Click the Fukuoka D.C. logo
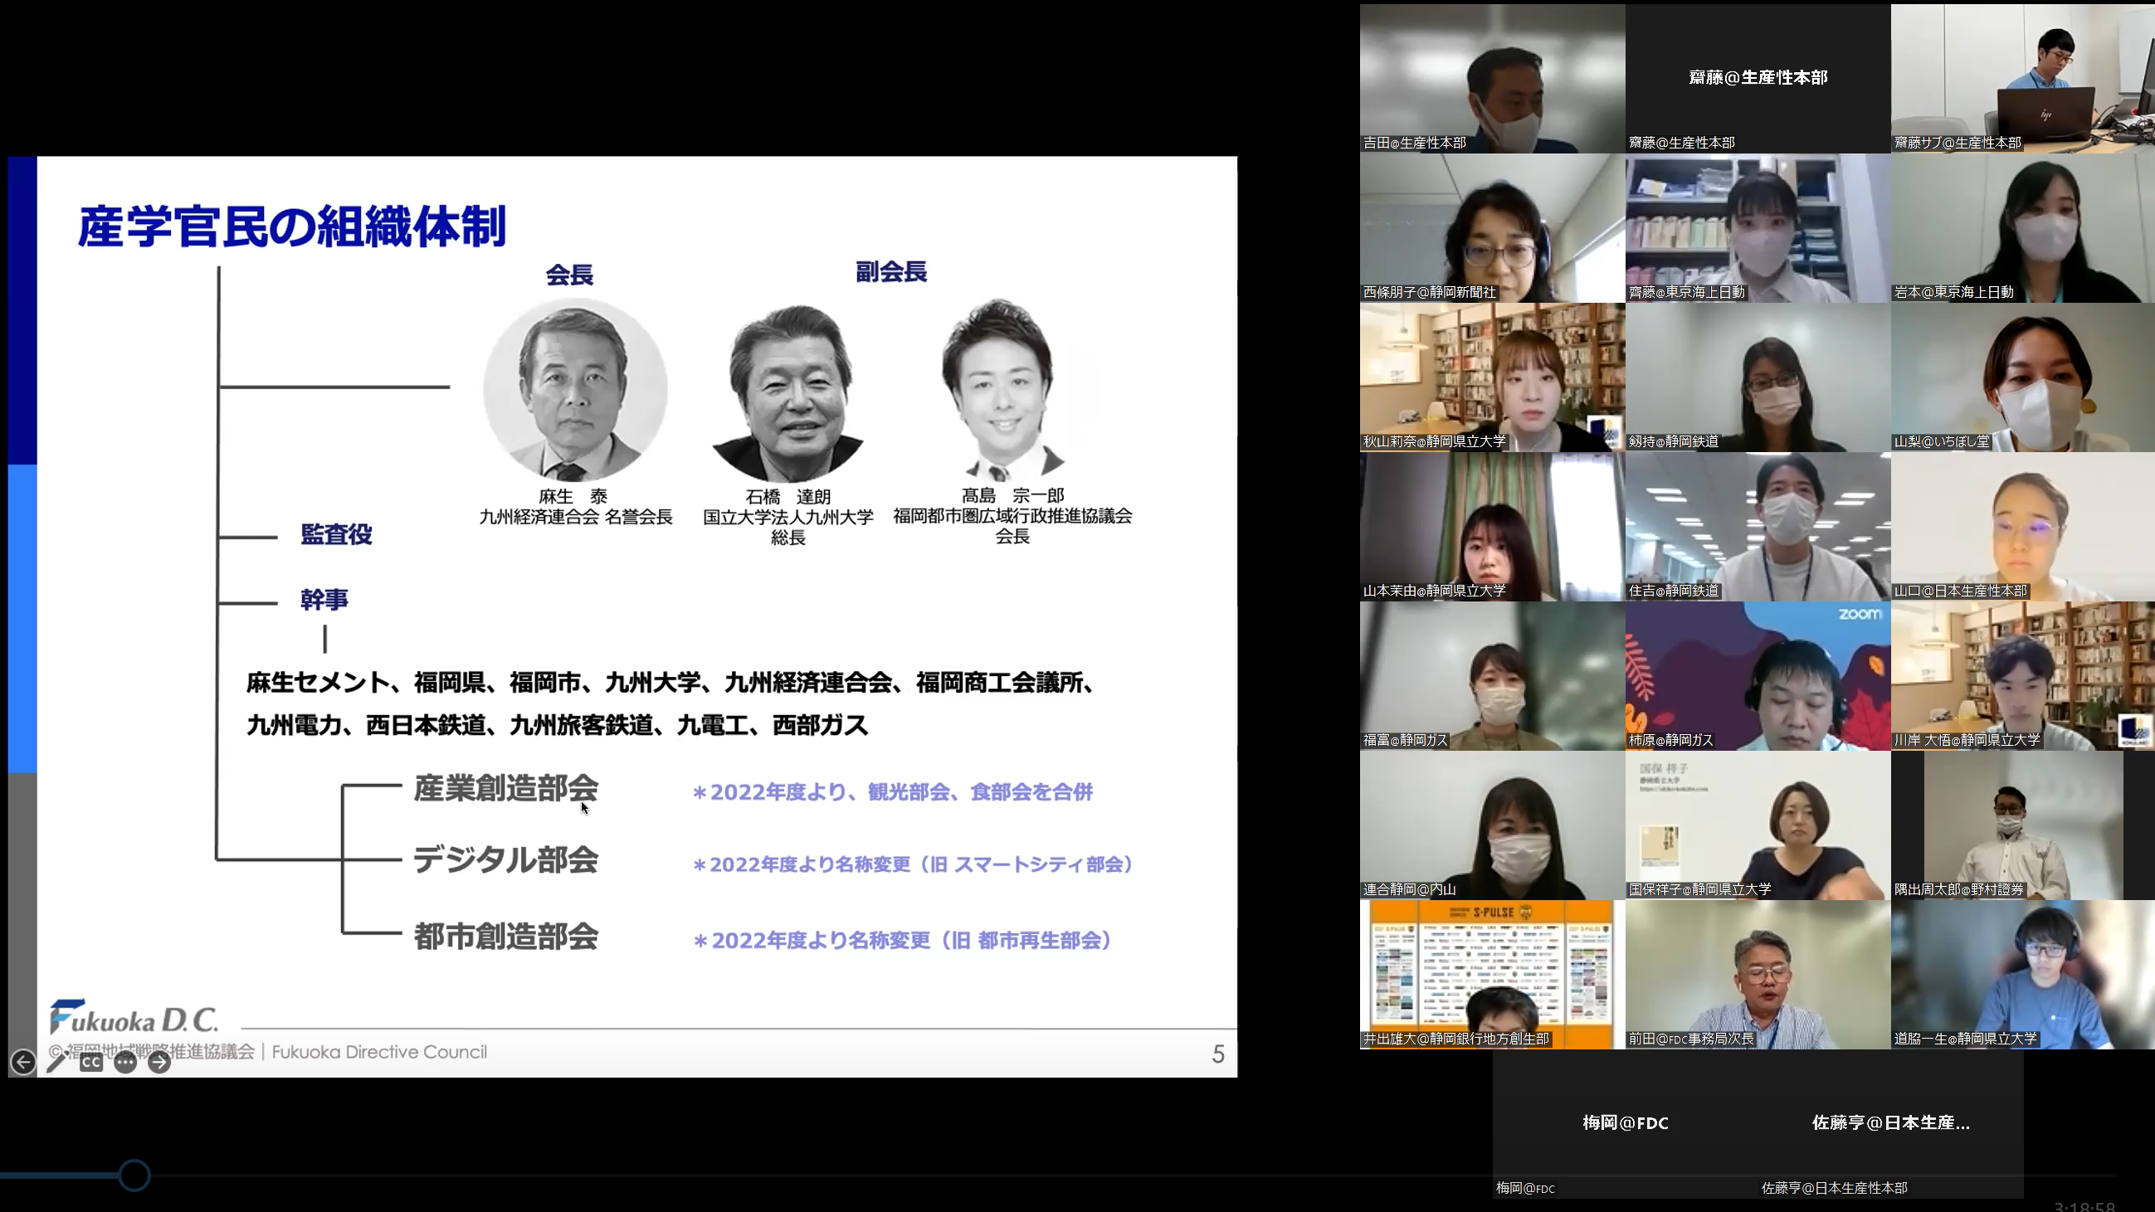Screen dimensions: 2155x1212 click(x=134, y=1016)
